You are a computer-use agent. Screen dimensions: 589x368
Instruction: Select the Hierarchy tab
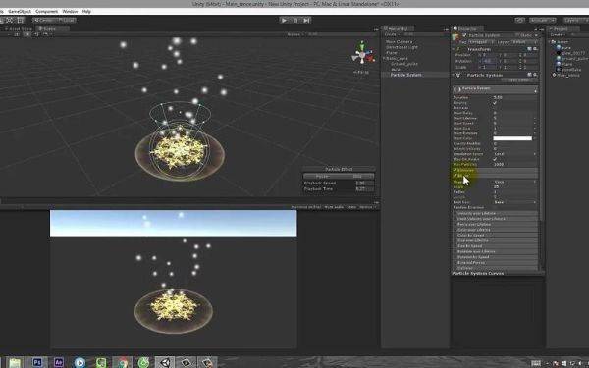pos(399,28)
